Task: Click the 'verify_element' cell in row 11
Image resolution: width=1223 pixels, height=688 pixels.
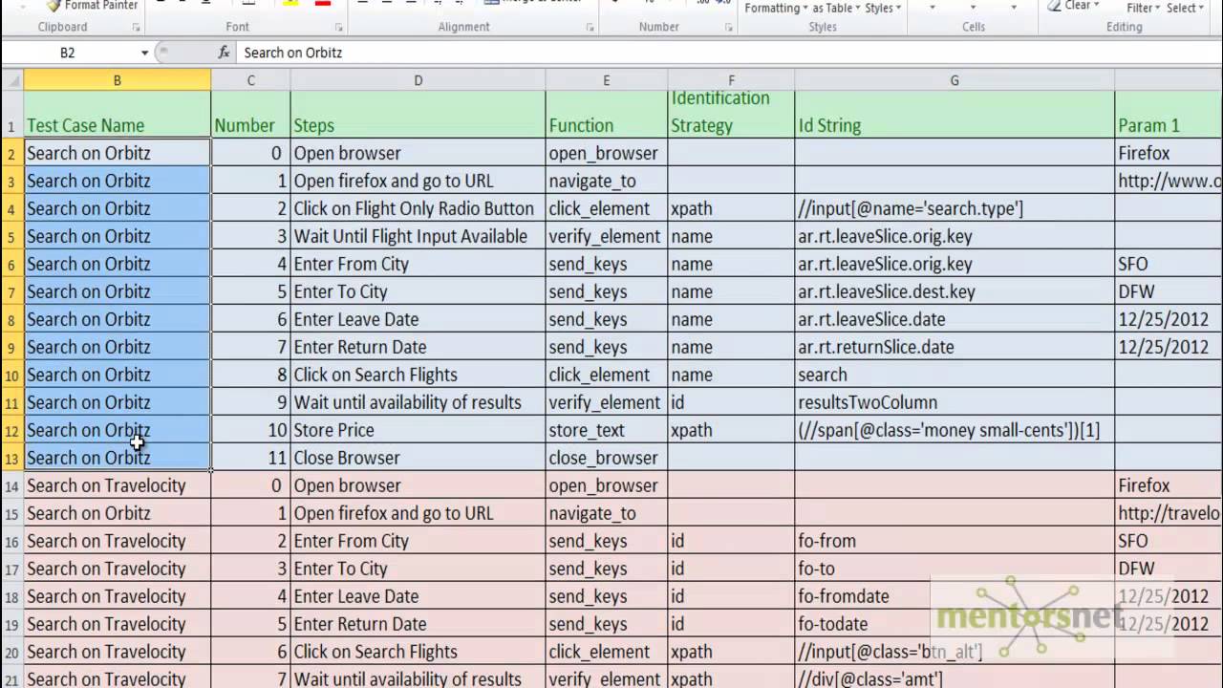Action: pyautogui.click(x=606, y=402)
